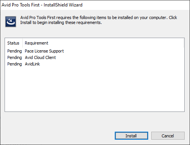Click the instruction text about required items
The image size is (190, 145).
(x=98, y=20)
